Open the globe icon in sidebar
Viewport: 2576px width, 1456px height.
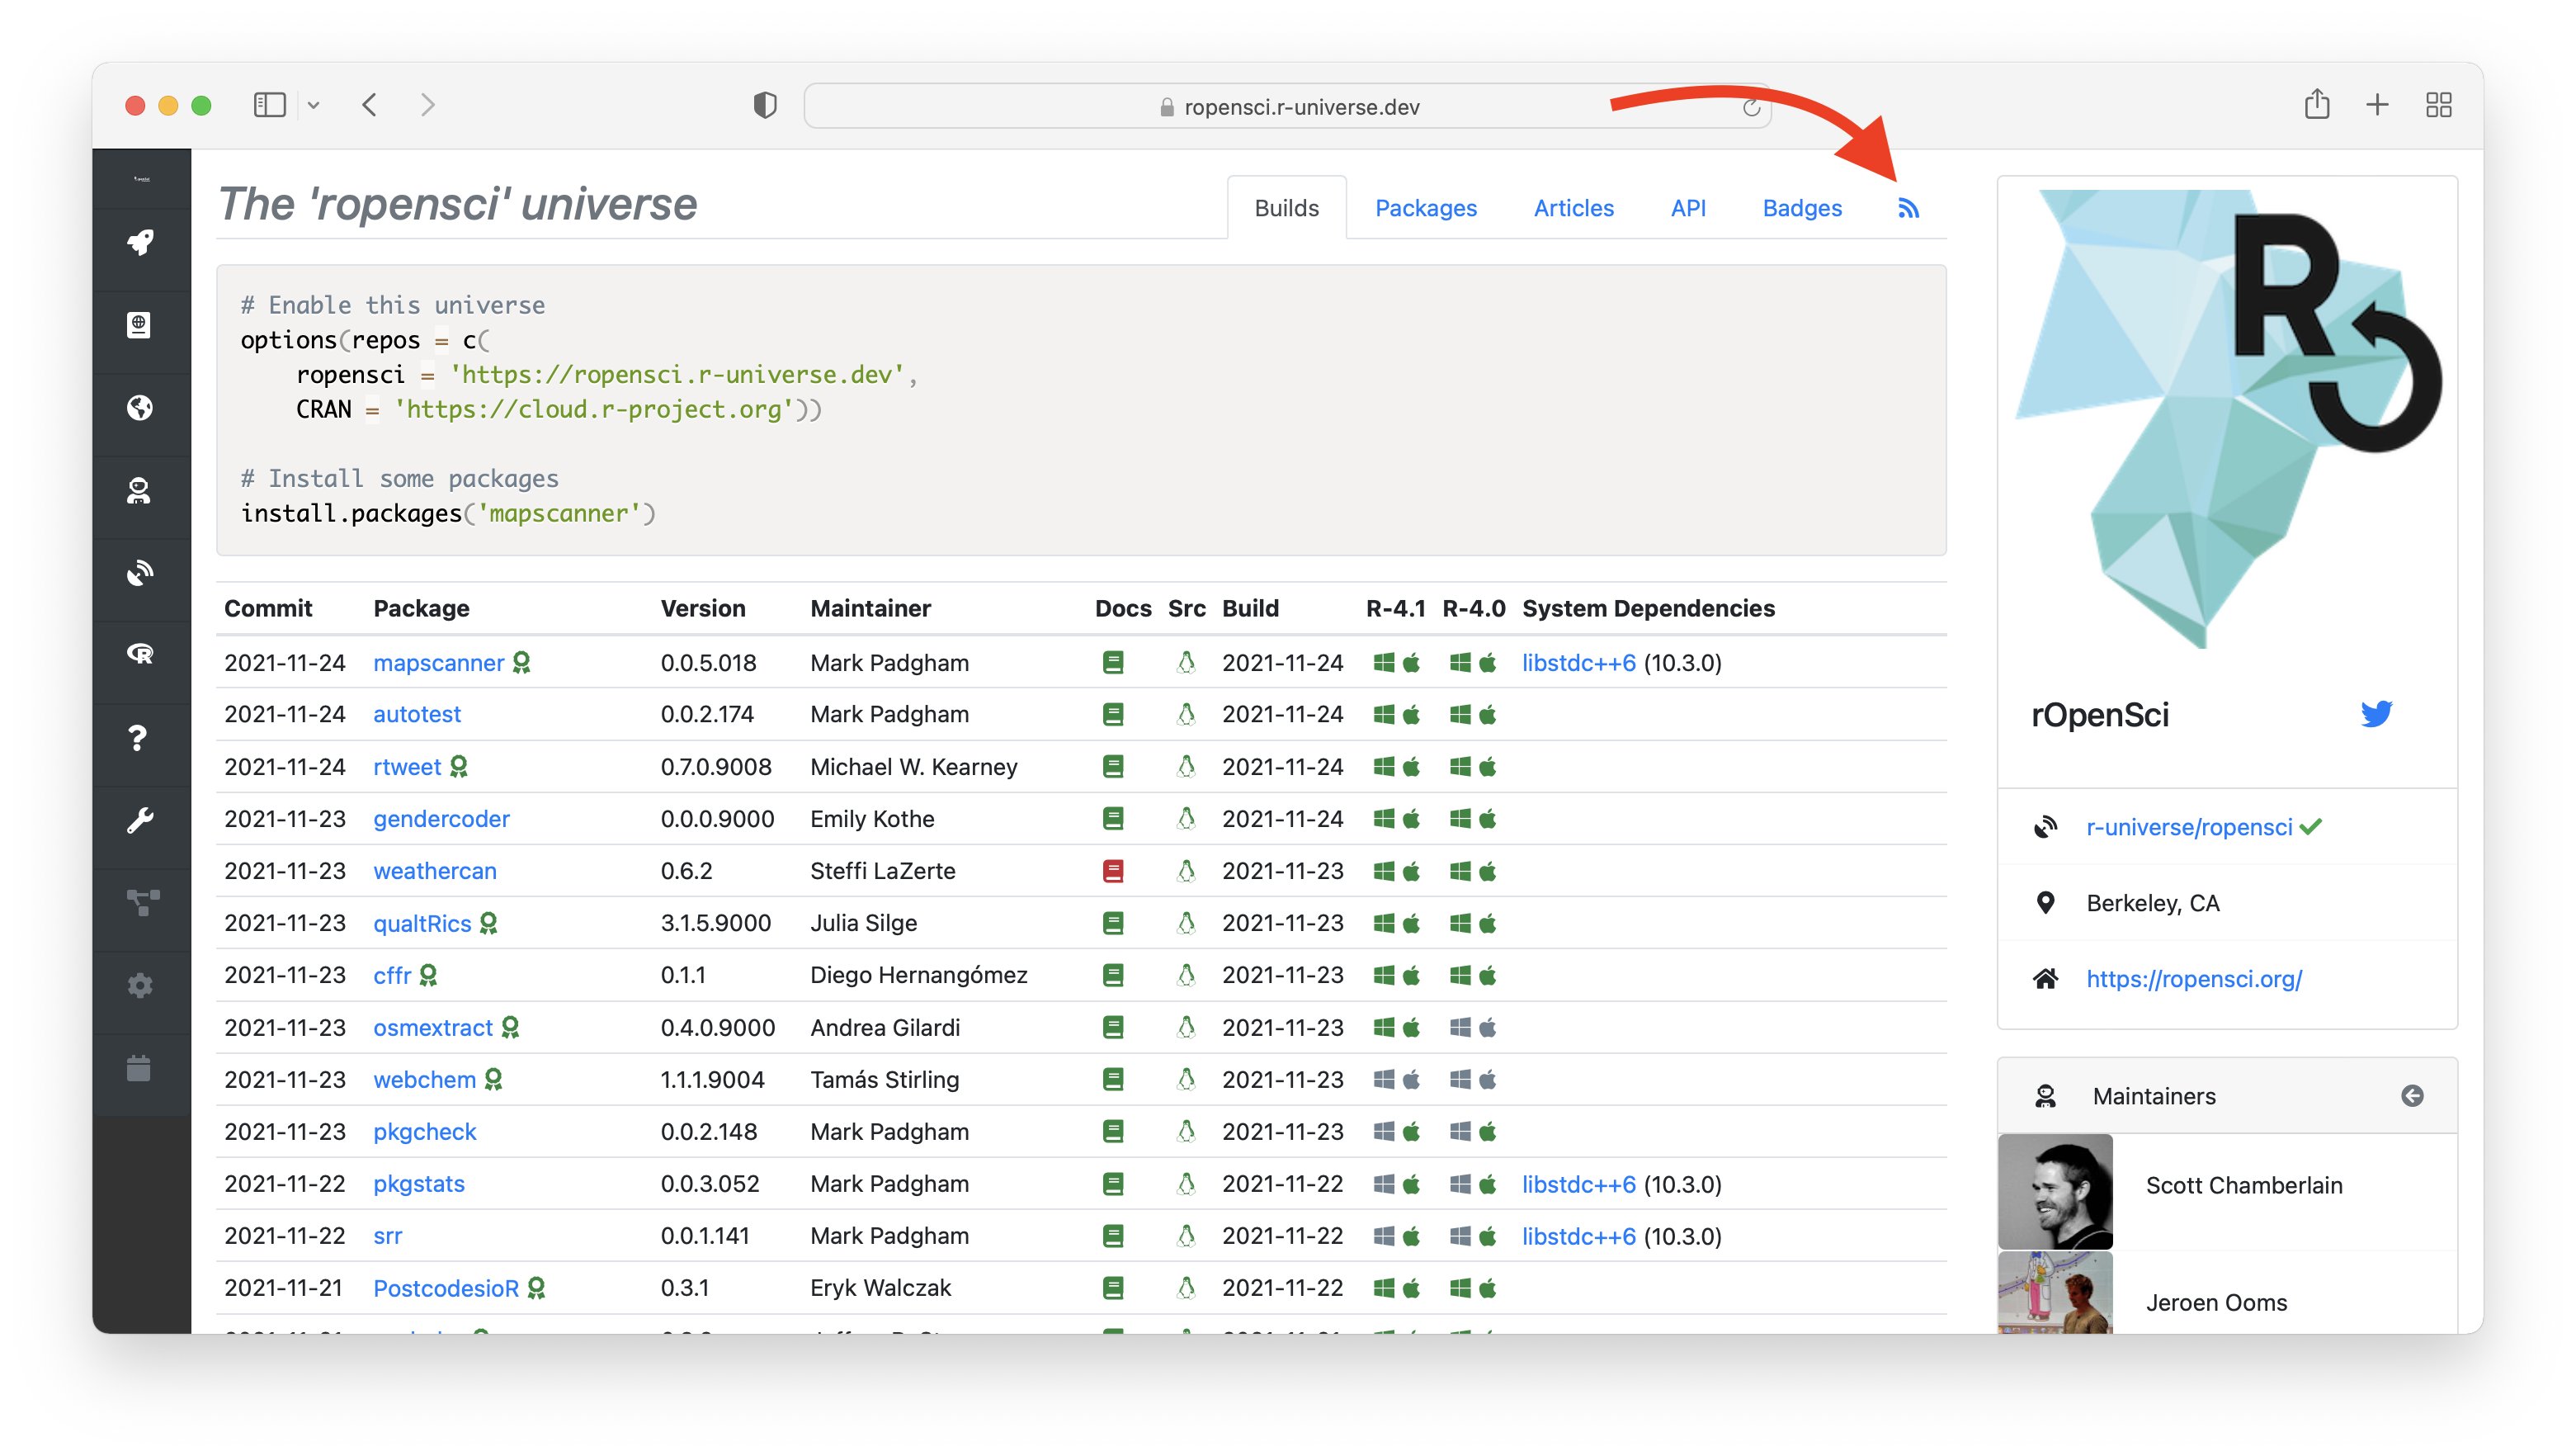click(x=140, y=407)
